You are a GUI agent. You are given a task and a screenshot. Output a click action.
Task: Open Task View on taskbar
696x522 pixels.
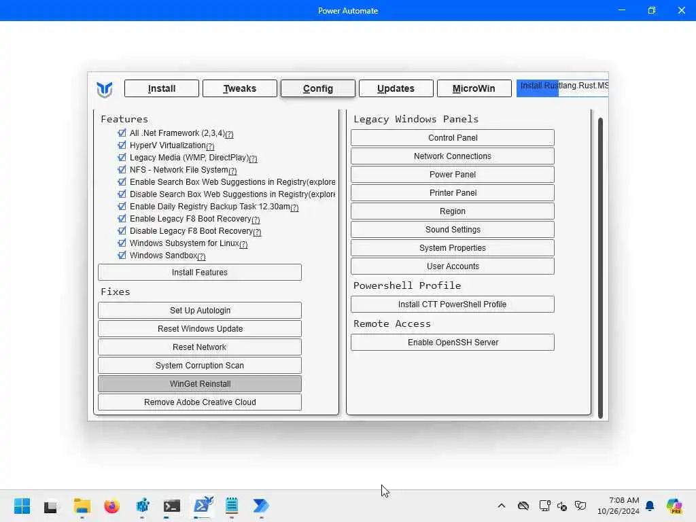[50, 506]
